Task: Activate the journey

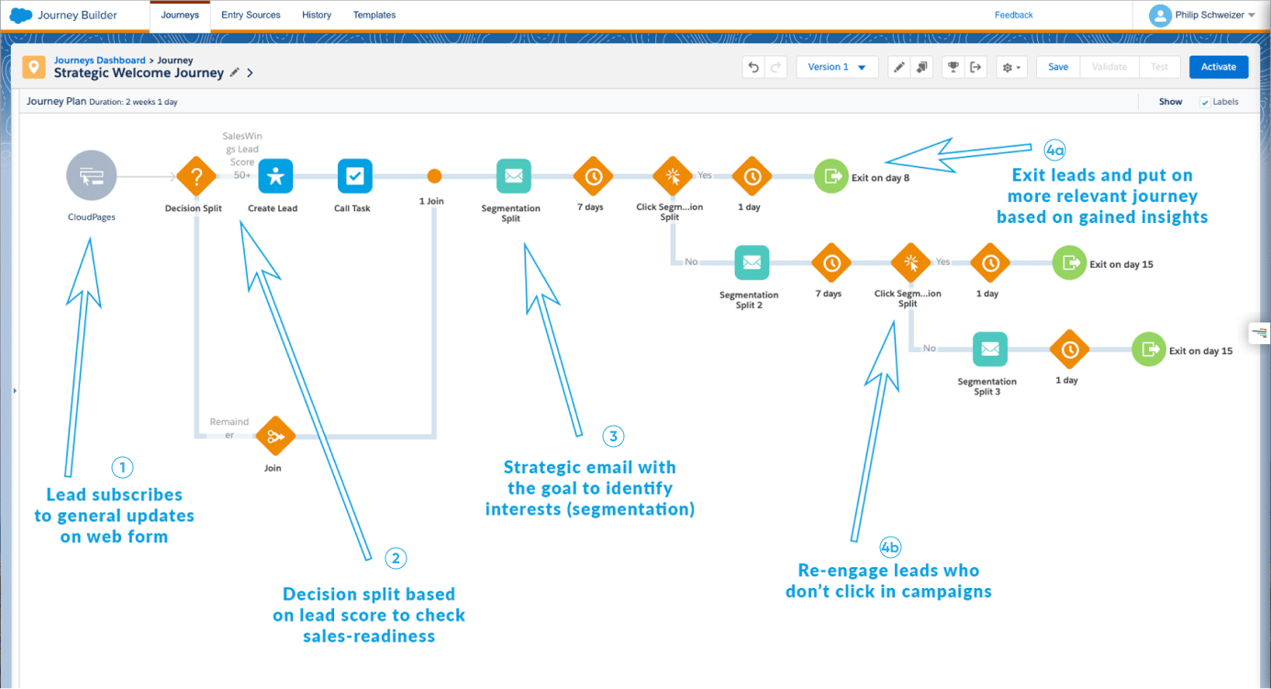Action: click(x=1219, y=67)
